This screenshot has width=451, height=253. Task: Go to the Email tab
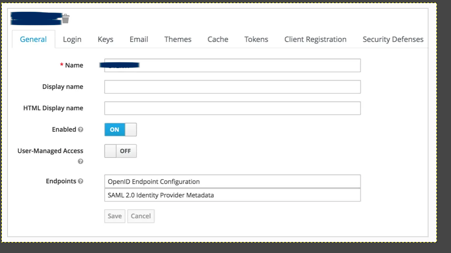(x=139, y=40)
